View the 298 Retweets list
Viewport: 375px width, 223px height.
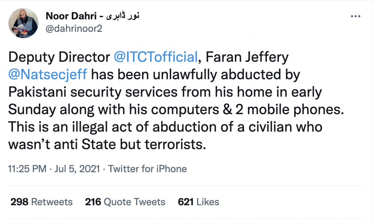click(x=41, y=202)
